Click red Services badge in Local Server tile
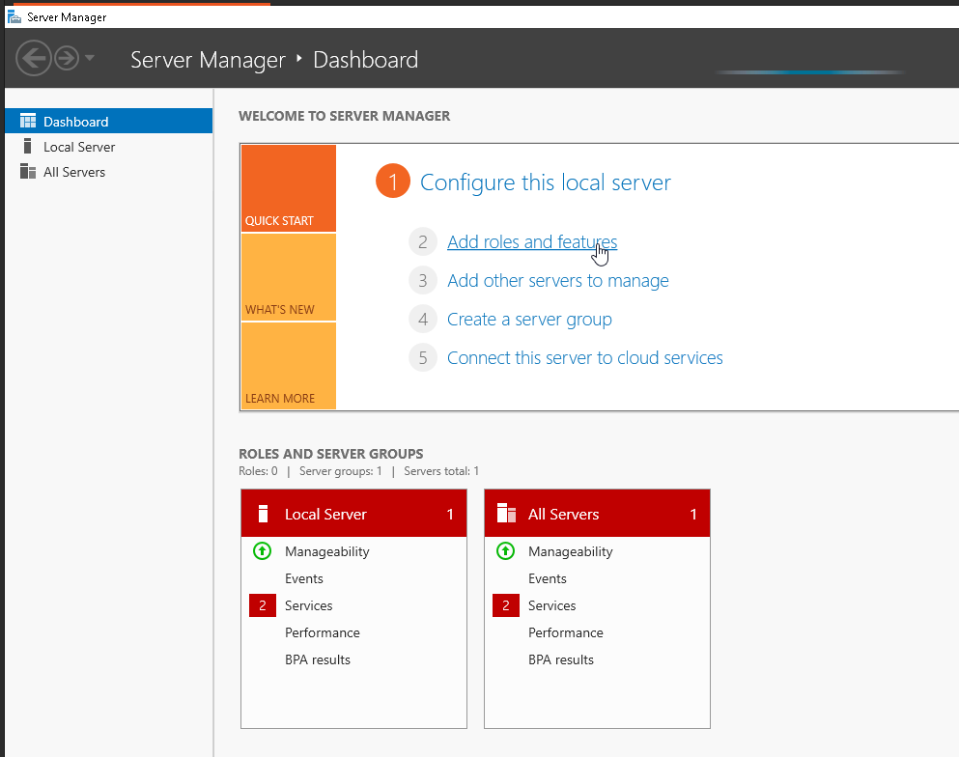Image resolution: width=959 pixels, height=757 pixels. pos(262,605)
